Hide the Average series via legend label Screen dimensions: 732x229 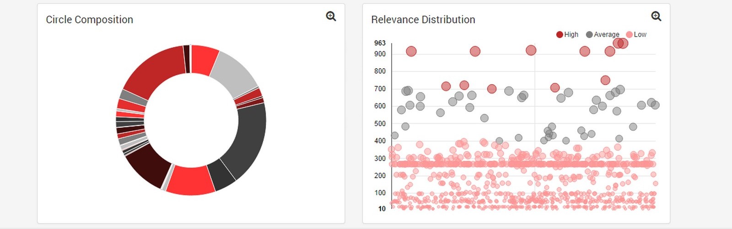click(x=606, y=34)
